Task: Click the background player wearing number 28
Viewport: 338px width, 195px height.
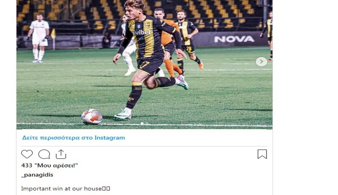Action: pyautogui.click(x=188, y=39)
